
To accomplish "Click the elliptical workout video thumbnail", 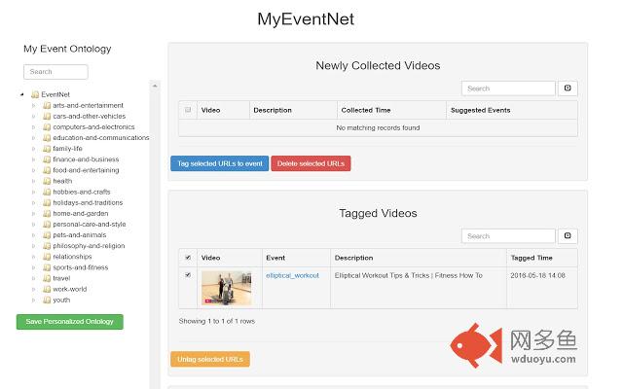I will (x=227, y=288).
